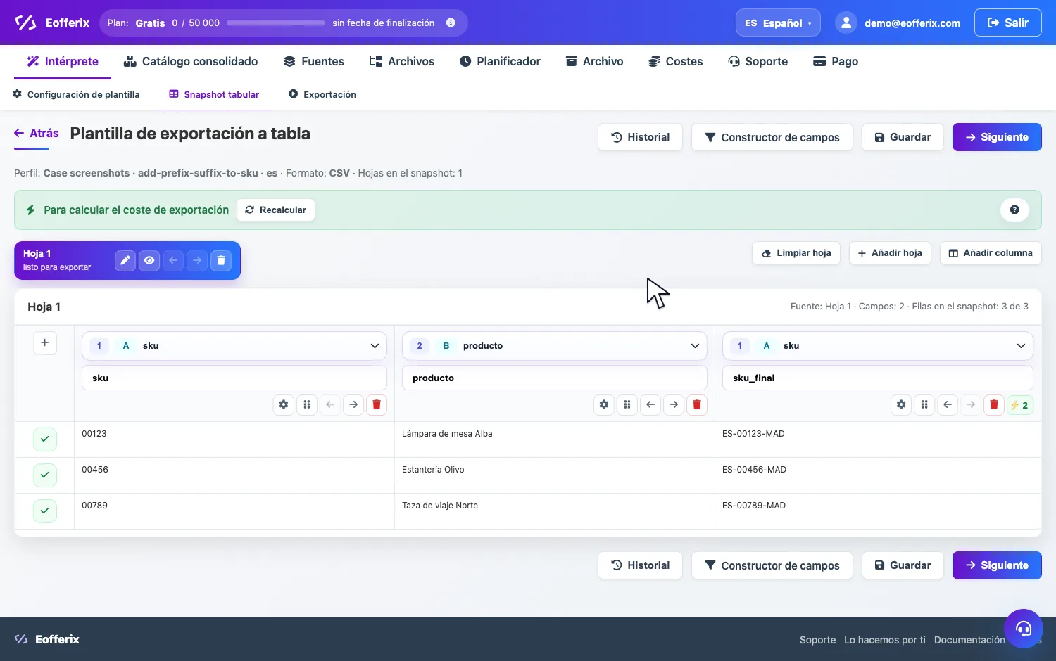Expand first column source dropdown sku

234,346
